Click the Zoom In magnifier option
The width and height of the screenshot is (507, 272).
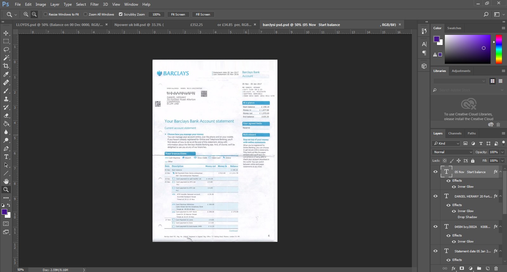pos(26,14)
